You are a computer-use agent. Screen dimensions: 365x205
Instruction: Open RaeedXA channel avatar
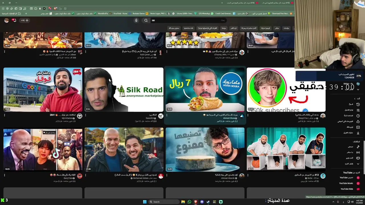coord(161,116)
